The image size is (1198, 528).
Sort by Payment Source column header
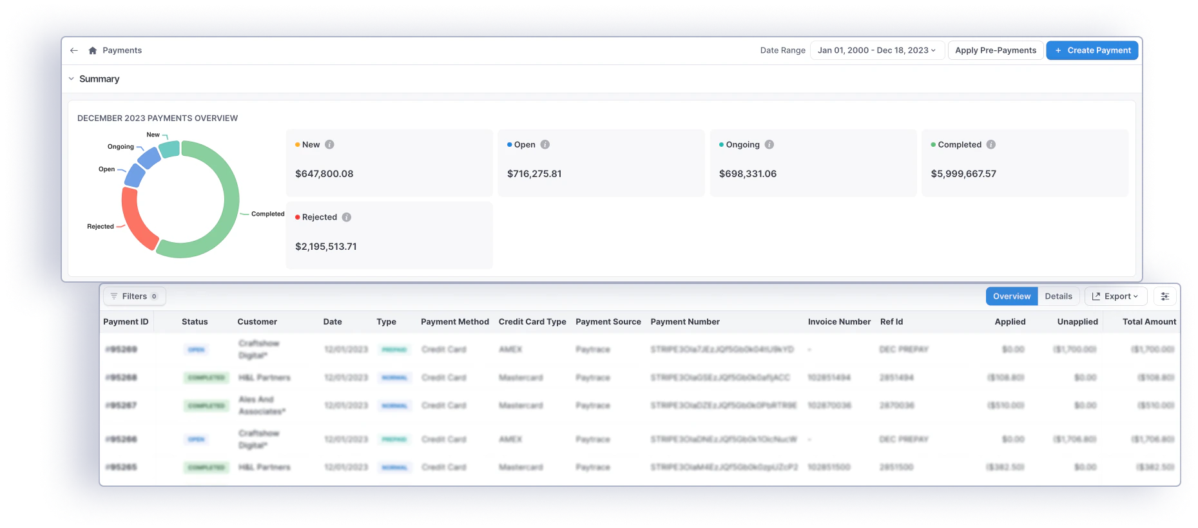(608, 322)
